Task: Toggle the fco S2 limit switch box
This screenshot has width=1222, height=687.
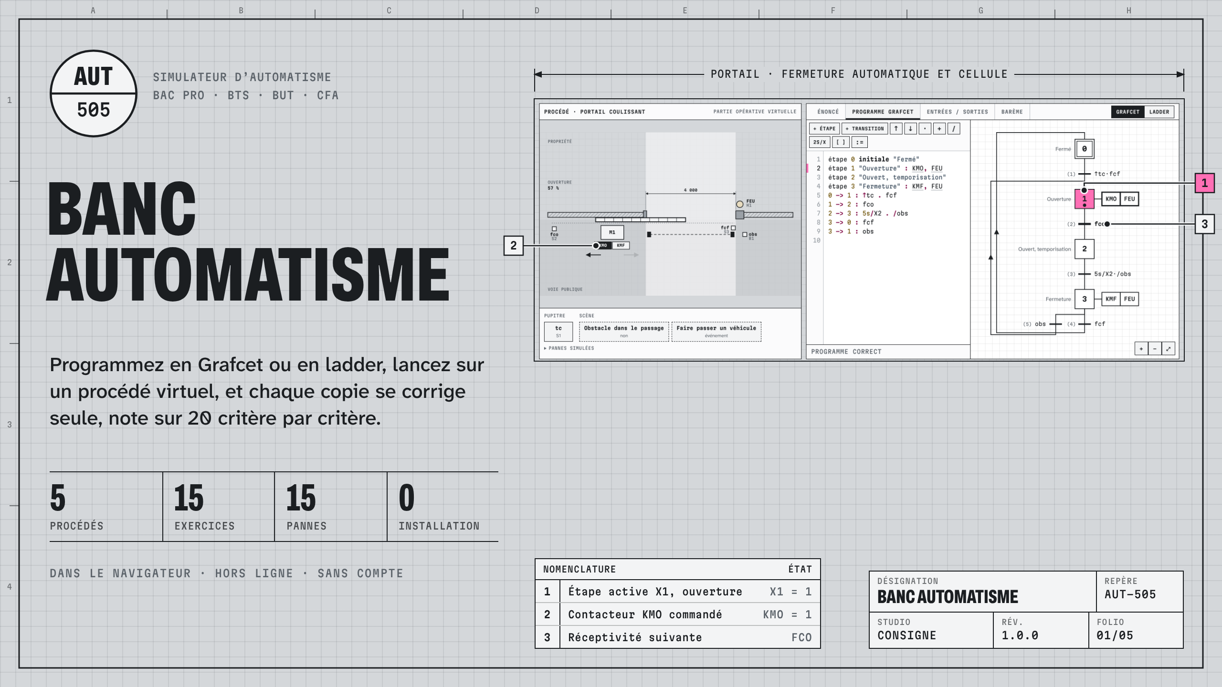Action: coord(554,229)
